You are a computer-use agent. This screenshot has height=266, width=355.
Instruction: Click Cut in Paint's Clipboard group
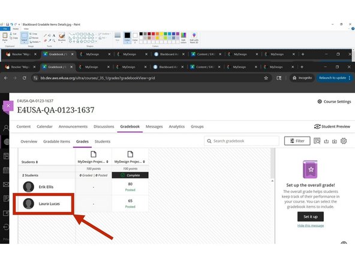(13, 34)
